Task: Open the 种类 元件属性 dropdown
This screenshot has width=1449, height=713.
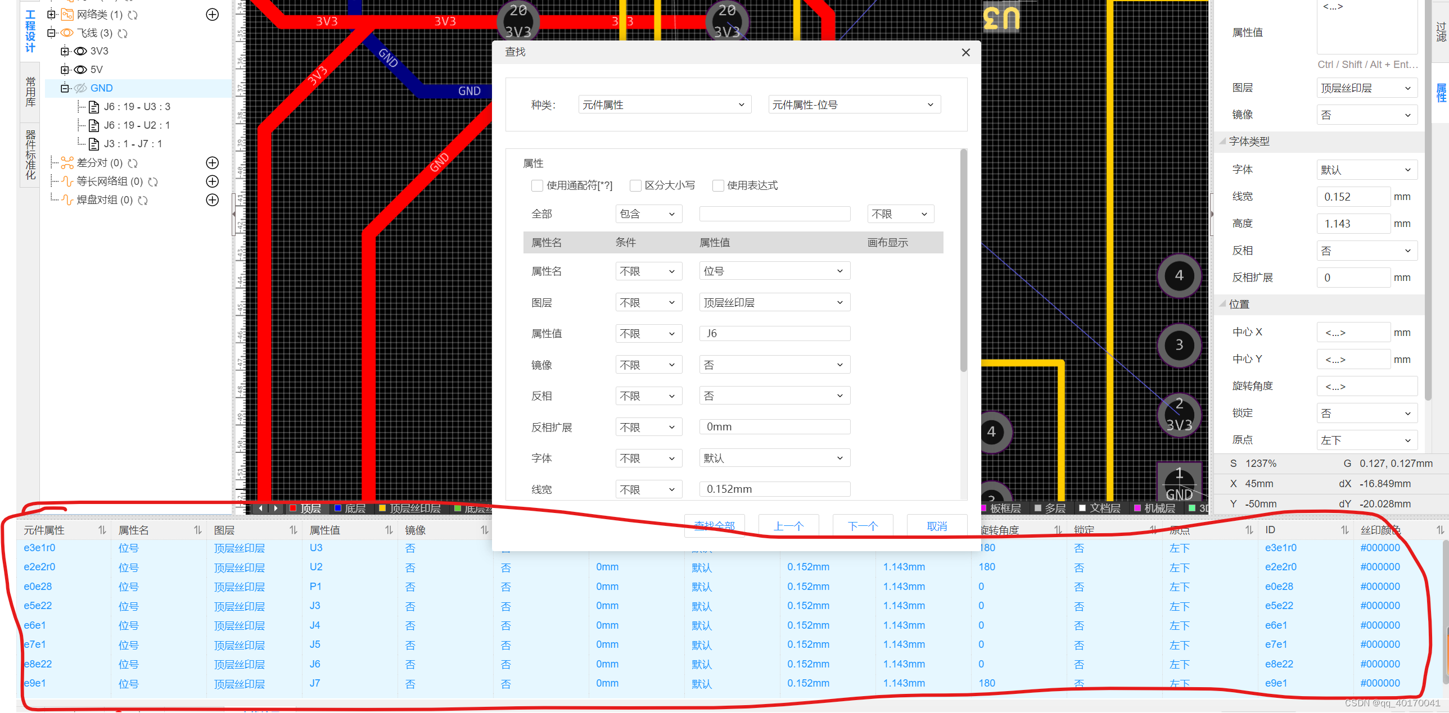Action: tap(663, 105)
